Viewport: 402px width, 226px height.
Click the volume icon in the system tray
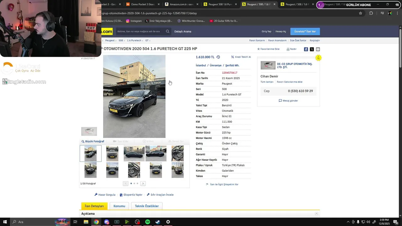coord(368,222)
